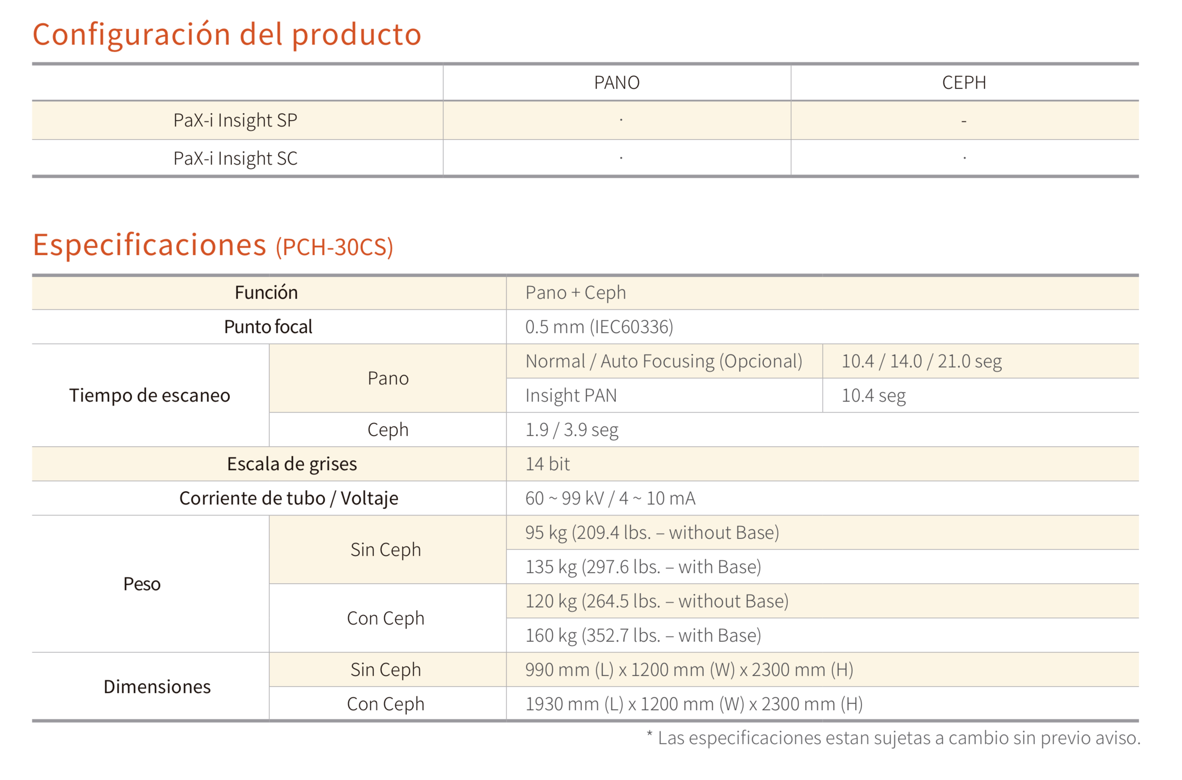Click the 'Especificaciones' heading
1182x780 pixels.
[x=150, y=245]
